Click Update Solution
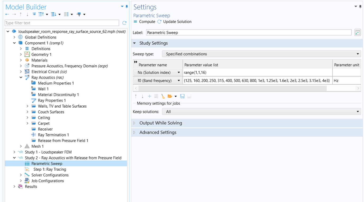This screenshot has height=202, width=364. (174, 22)
